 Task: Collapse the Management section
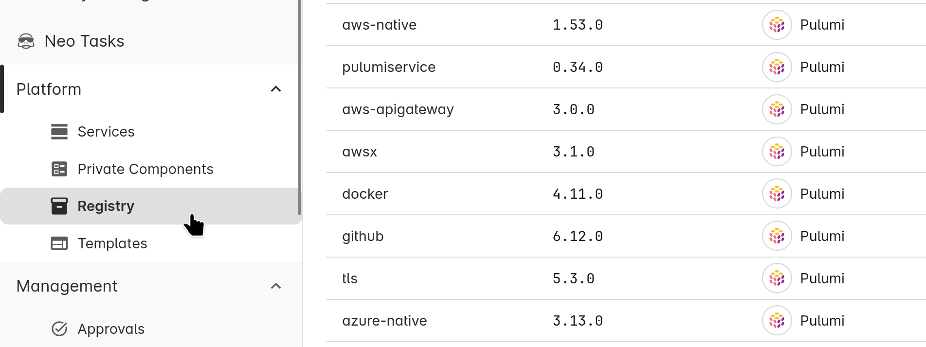(x=276, y=286)
